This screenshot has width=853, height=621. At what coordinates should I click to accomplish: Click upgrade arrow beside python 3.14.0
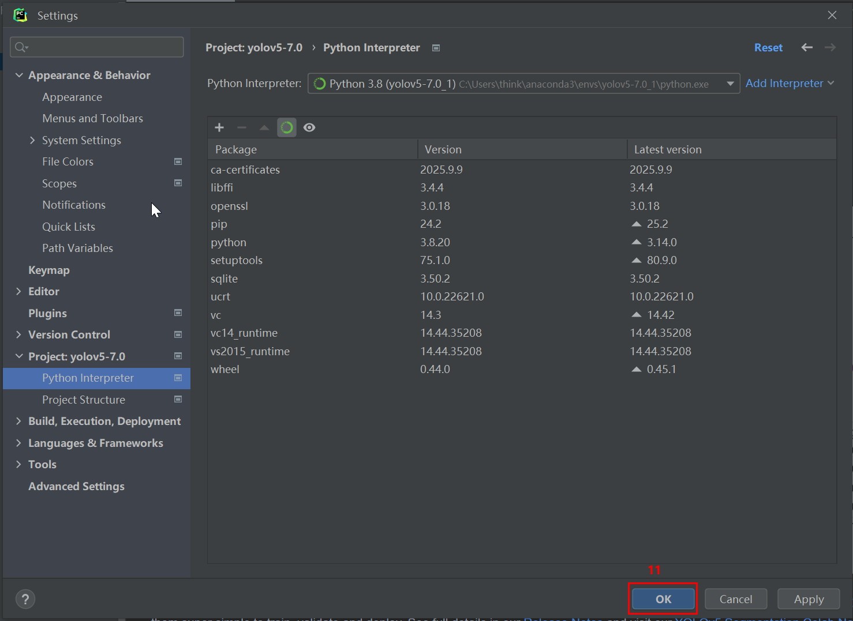click(637, 242)
